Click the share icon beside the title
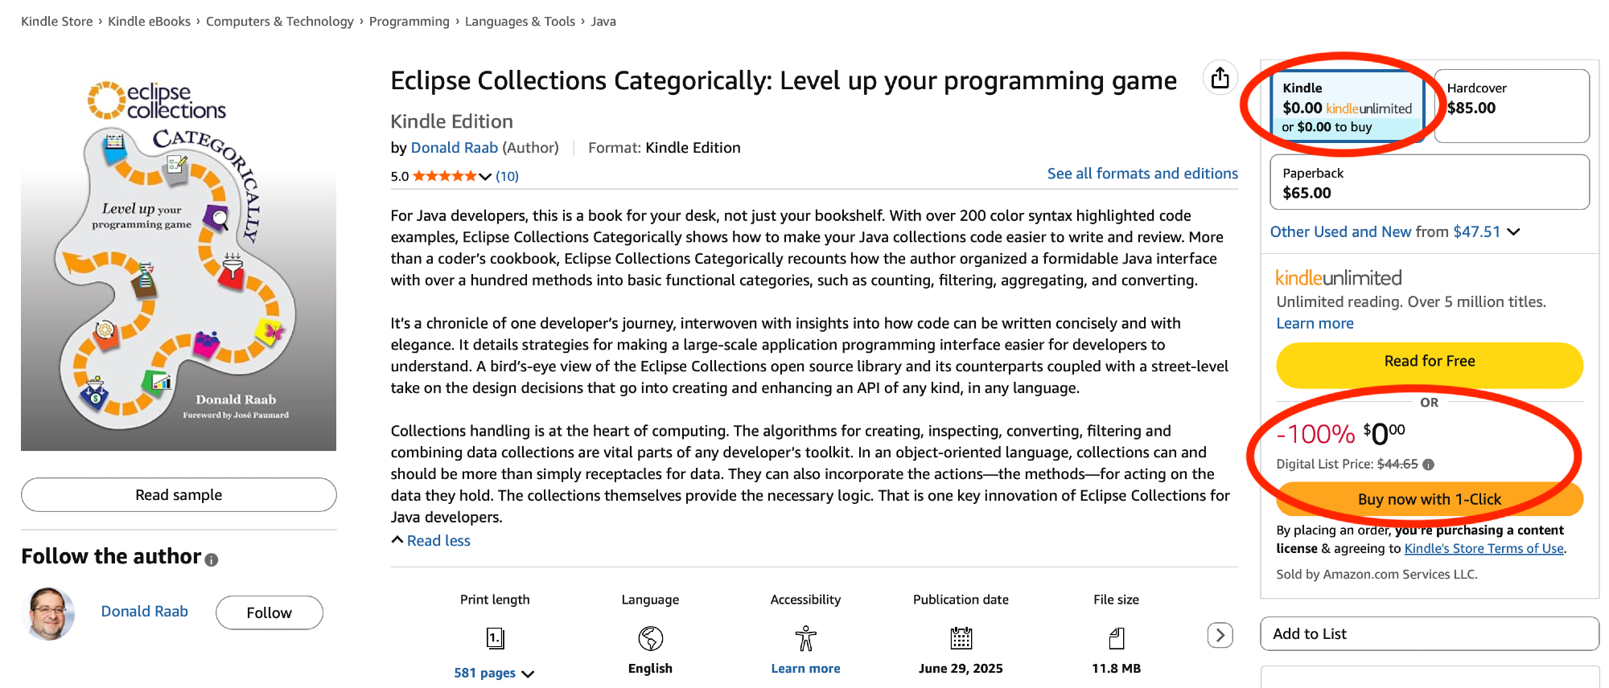Viewport: 1609px width, 688px height. (1220, 78)
